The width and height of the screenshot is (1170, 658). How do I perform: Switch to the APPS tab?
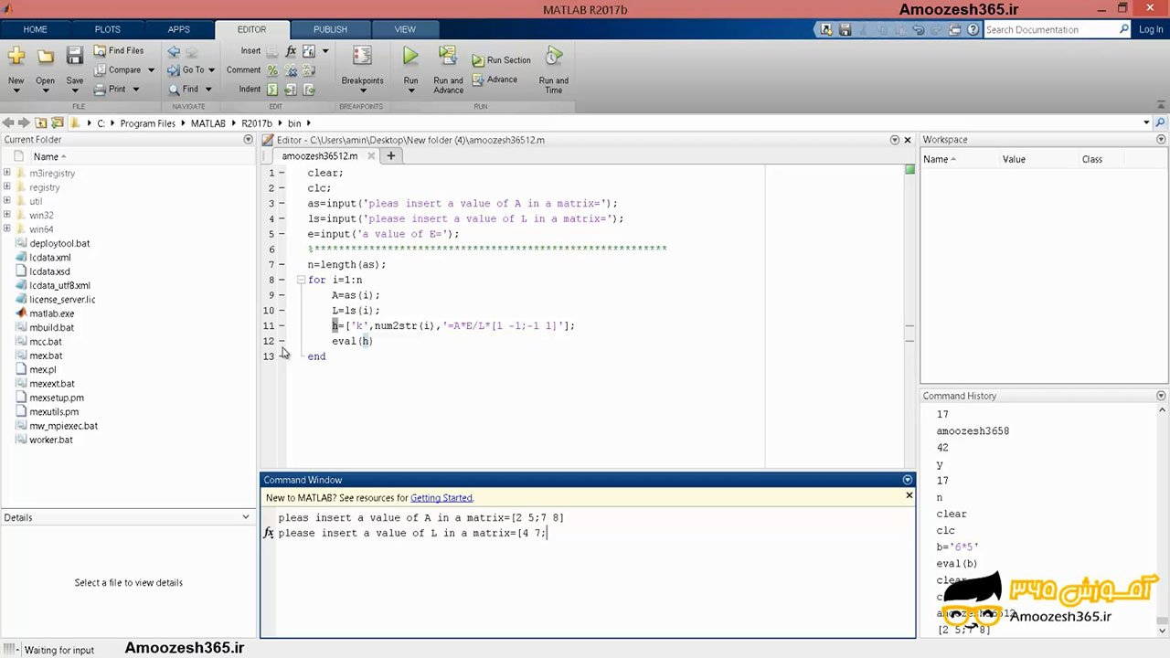(178, 29)
